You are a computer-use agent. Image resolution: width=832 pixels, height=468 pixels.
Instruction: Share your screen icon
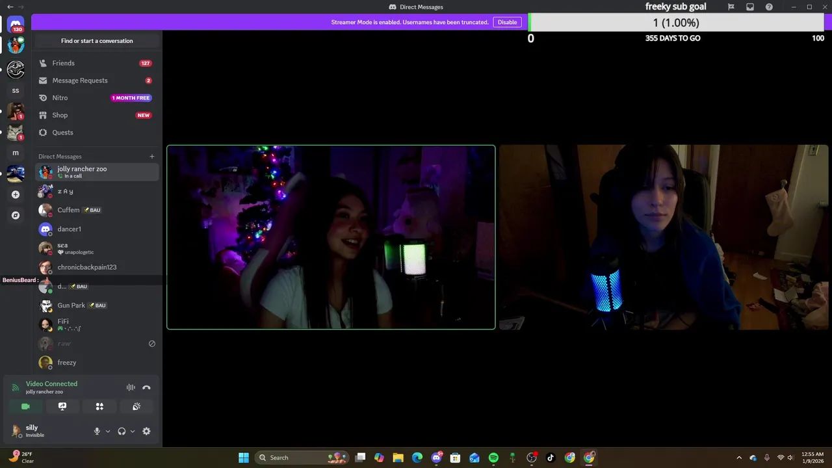click(x=62, y=406)
